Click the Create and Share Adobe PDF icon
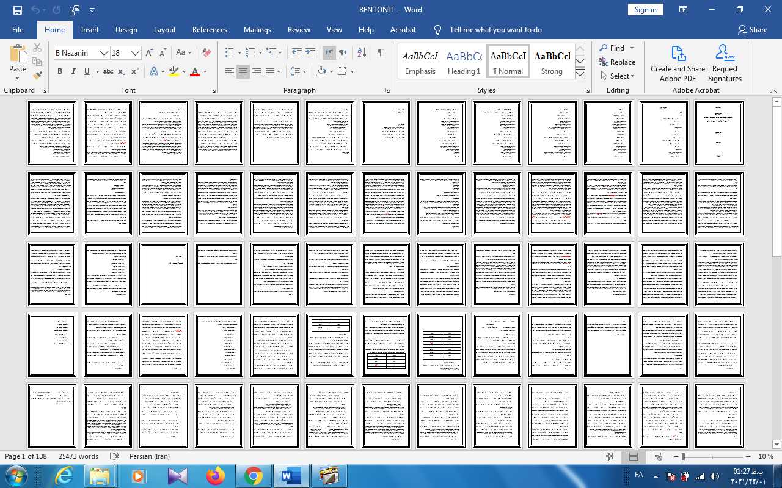The width and height of the screenshot is (782, 488). click(x=678, y=63)
